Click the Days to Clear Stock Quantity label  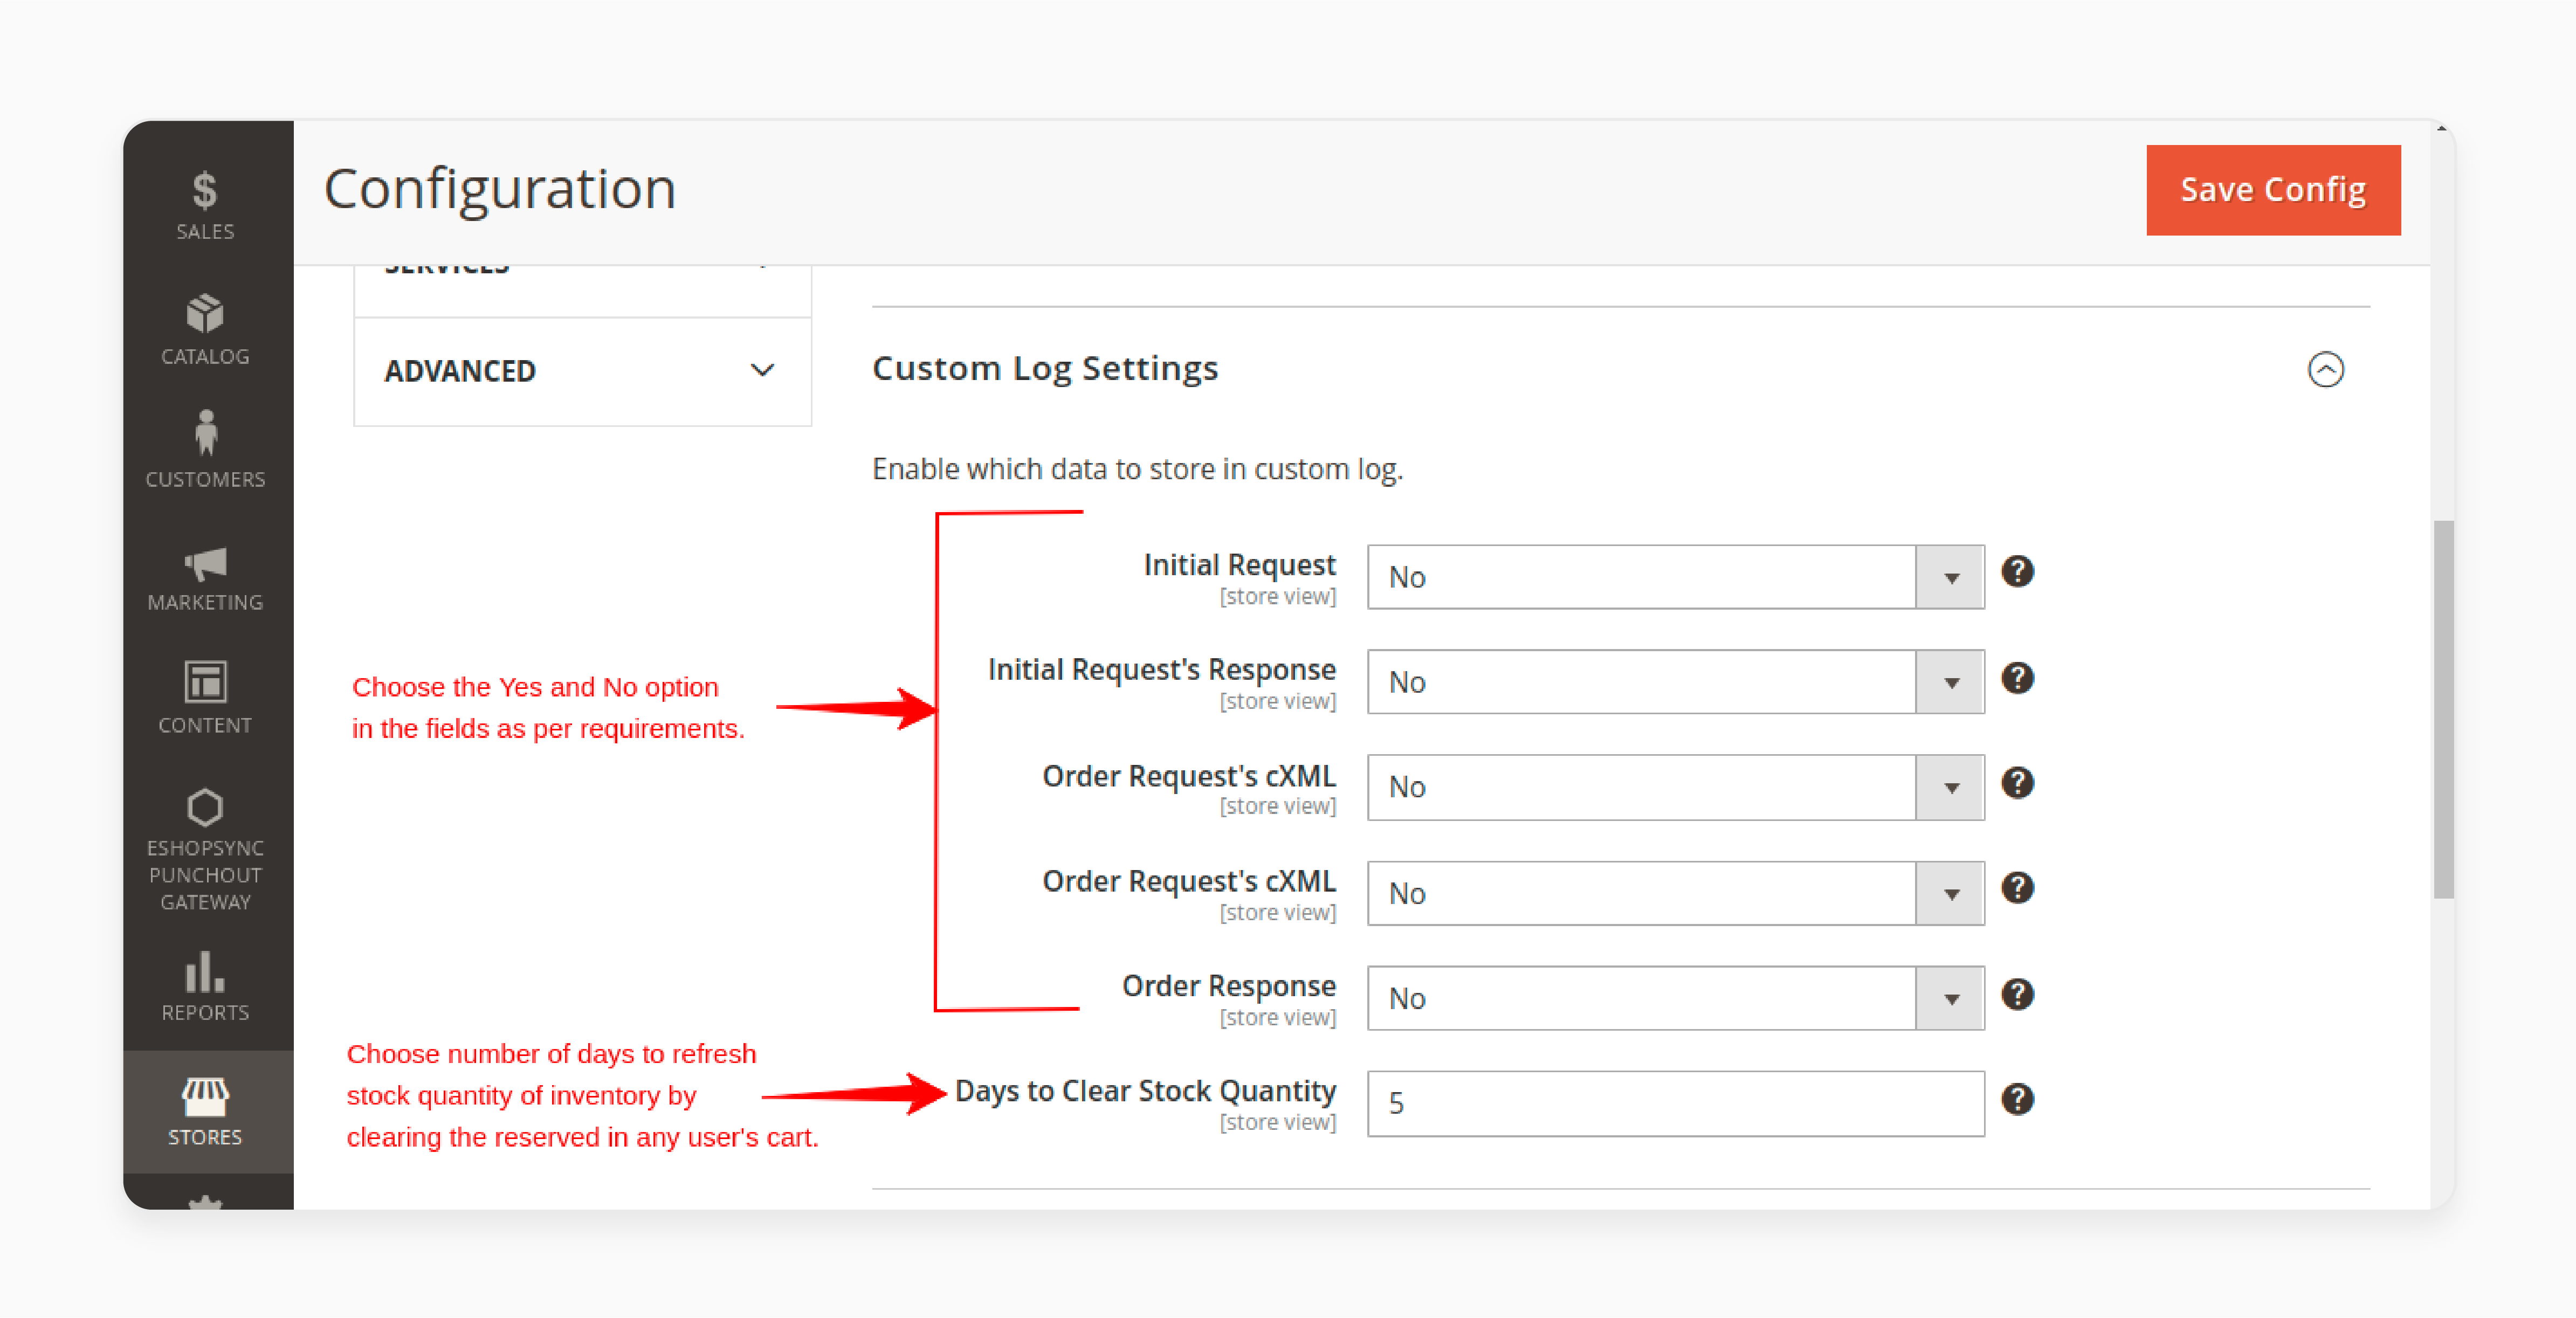[1145, 1091]
